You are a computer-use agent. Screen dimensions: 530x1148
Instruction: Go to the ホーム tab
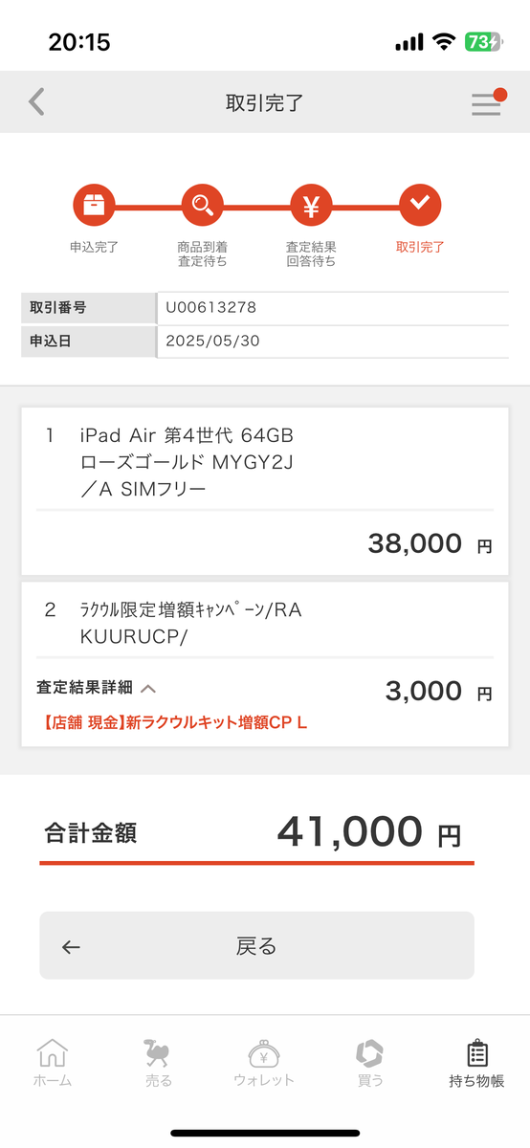[x=53, y=1064]
